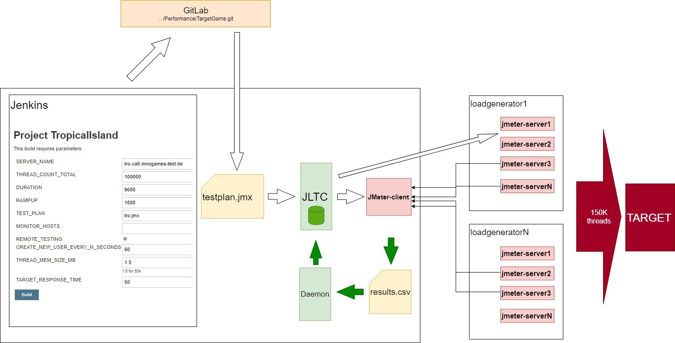Select the Daemon box
Image resolution: width=675 pixels, height=343 pixels.
(x=315, y=294)
